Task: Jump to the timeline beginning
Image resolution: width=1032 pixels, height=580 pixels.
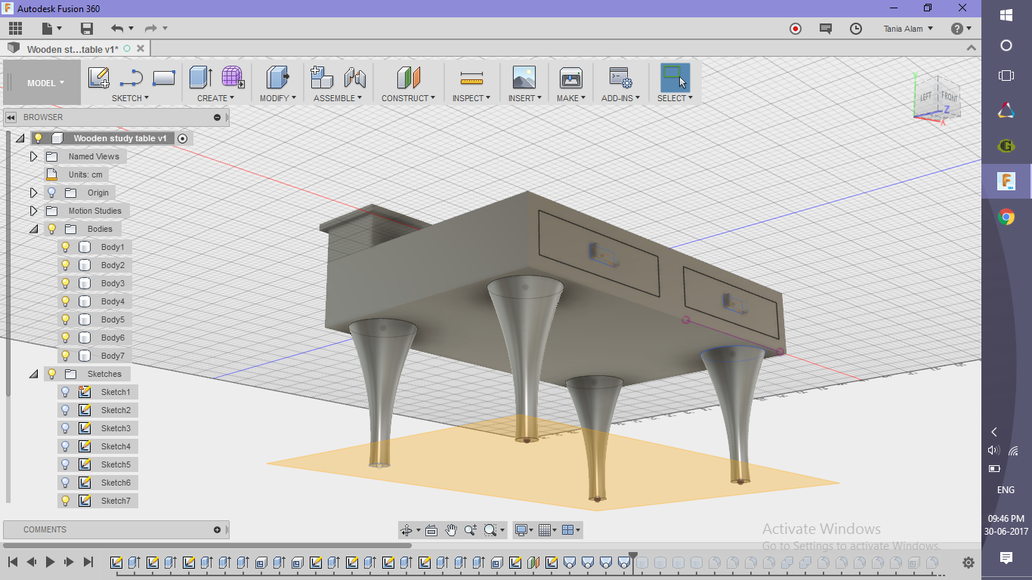Action: (x=13, y=562)
